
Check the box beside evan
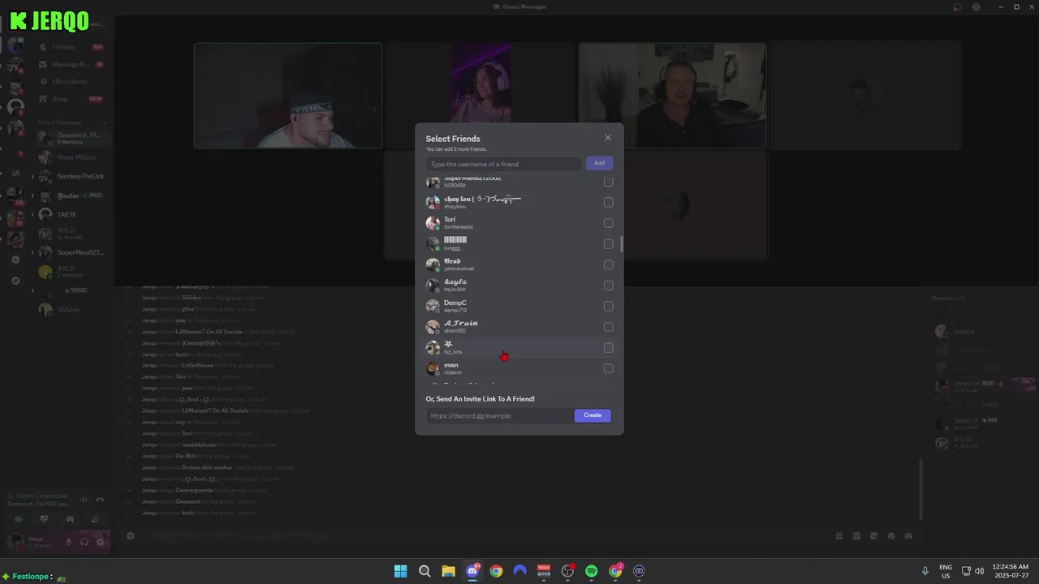[x=609, y=368]
